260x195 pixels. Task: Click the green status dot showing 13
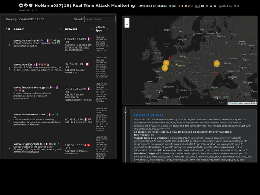point(170,6)
